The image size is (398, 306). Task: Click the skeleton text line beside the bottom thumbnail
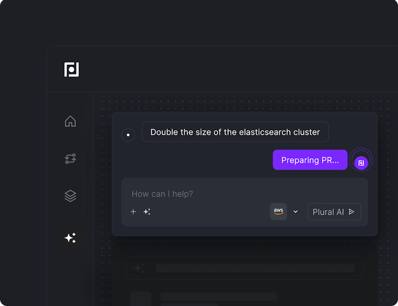click(219, 296)
